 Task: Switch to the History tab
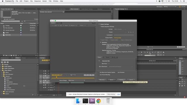point(24,58)
